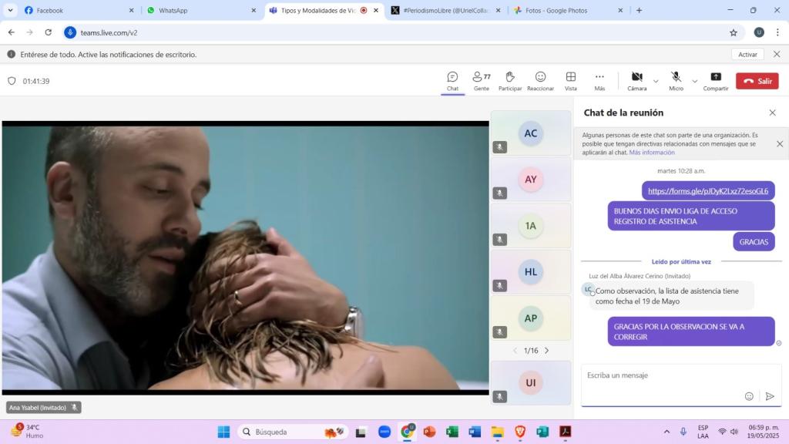Click the Escriba un mensaje input field
The image size is (789, 444).
tap(663, 375)
